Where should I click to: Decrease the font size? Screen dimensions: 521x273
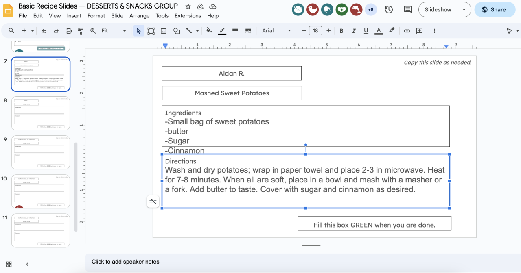pyautogui.click(x=304, y=31)
